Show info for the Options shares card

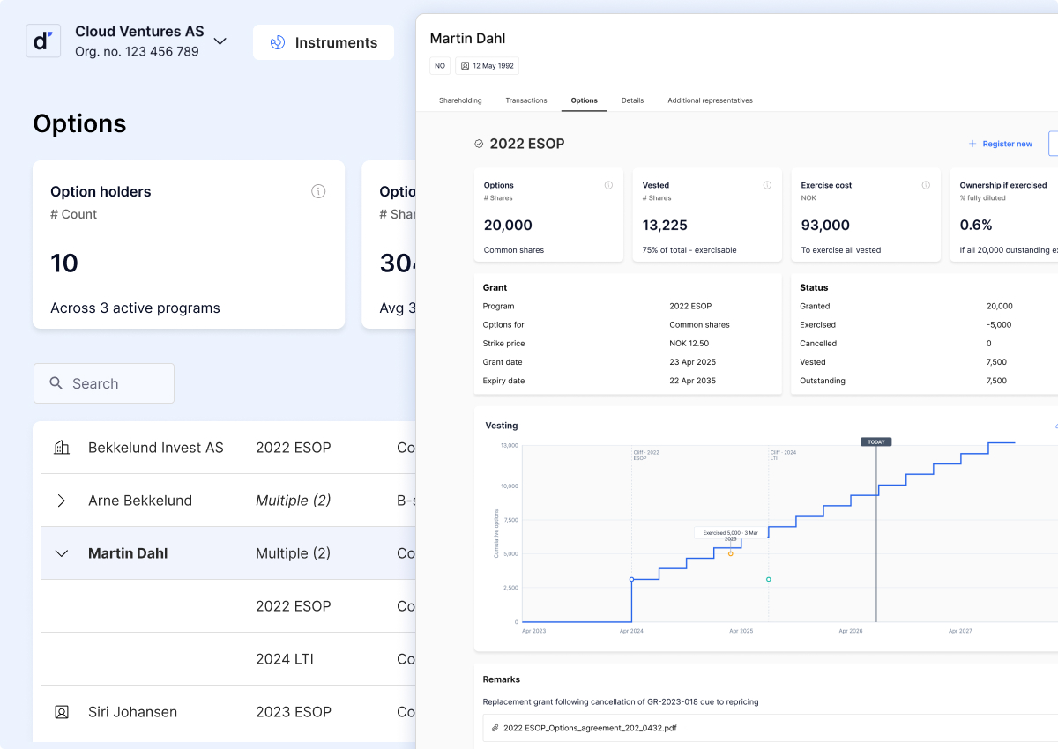pyautogui.click(x=608, y=185)
